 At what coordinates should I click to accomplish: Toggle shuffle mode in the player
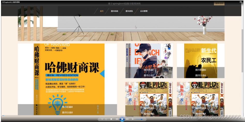(x=102, y=119)
